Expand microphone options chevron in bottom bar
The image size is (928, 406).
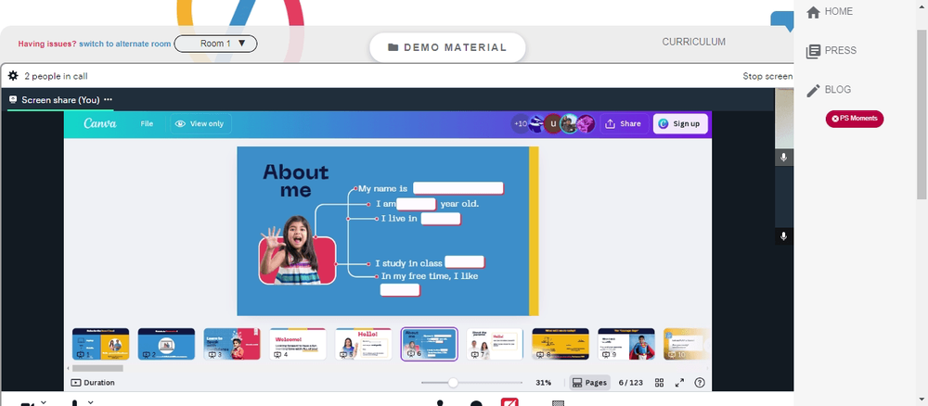[x=91, y=402]
